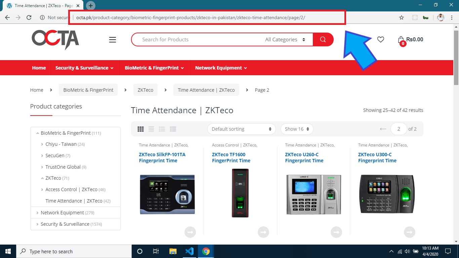The height and width of the screenshot is (258, 459).
Task: Expand Security & Surveillance nav menu
Action: 84,68
